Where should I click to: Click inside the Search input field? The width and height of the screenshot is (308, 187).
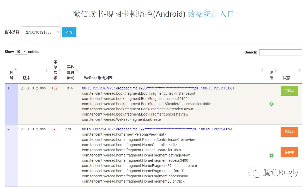pos(280,52)
